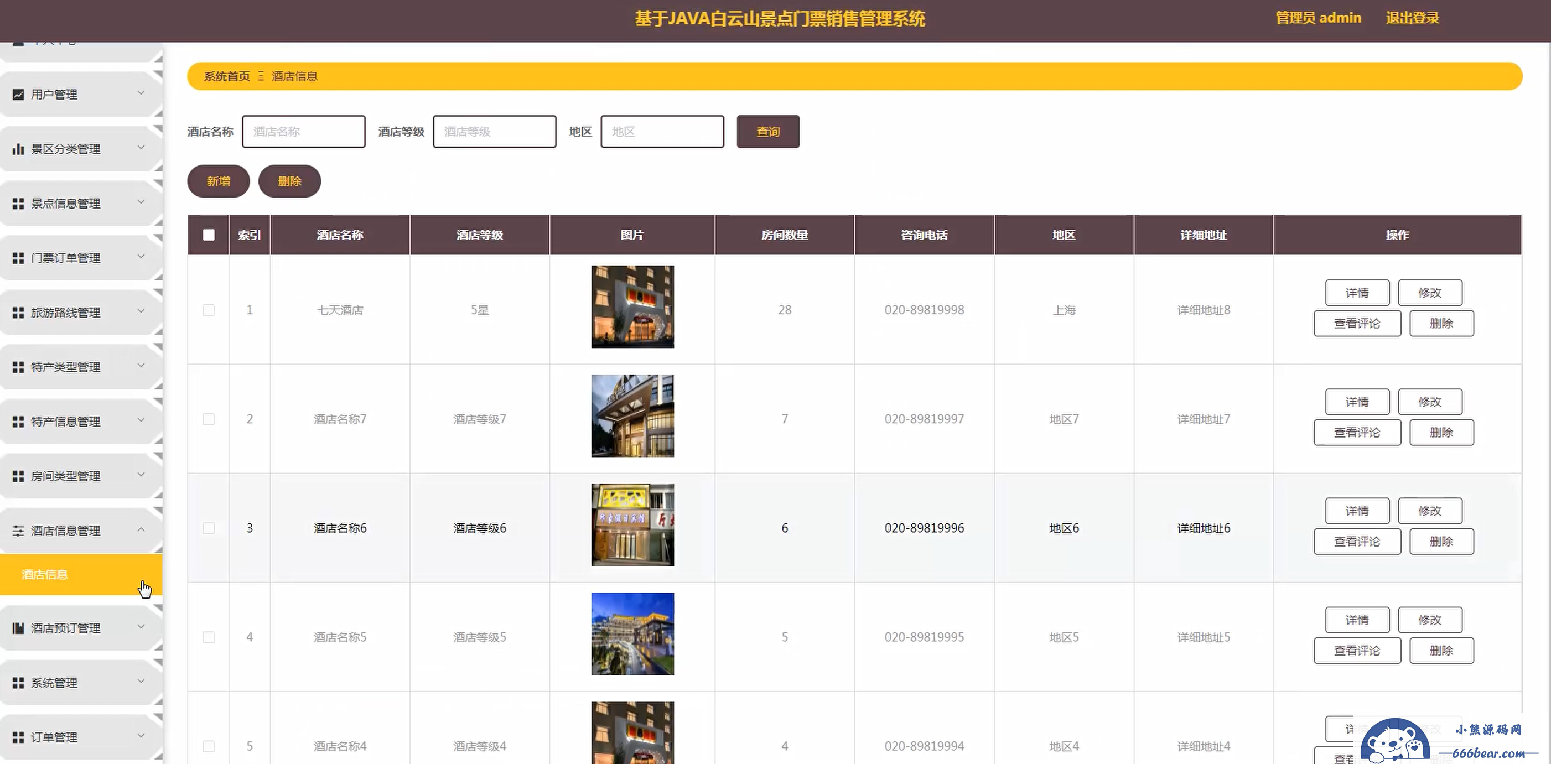Expand the 景区分类管理 chevron

(x=141, y=147)
